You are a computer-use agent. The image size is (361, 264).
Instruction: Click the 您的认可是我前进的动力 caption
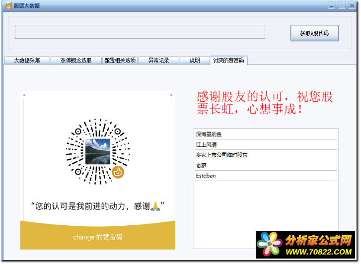(x=98, y=206)
